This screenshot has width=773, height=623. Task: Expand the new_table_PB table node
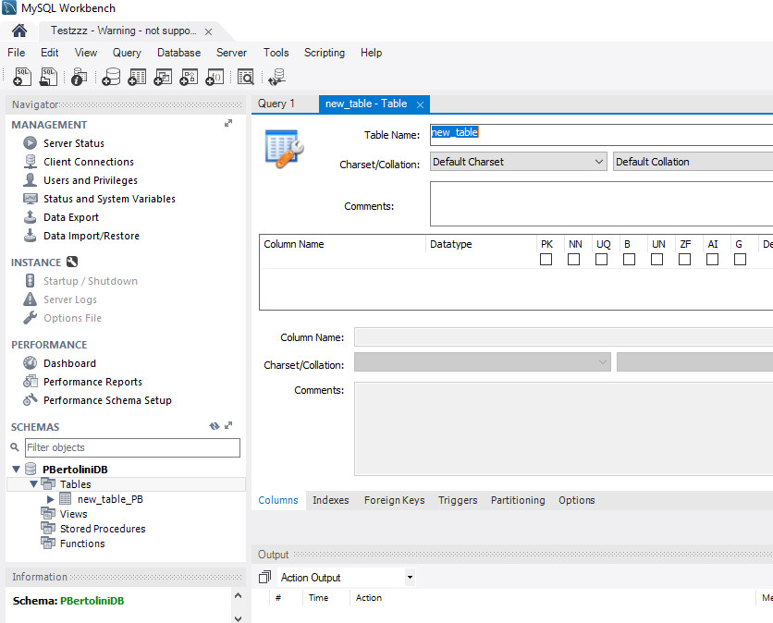[50, 499]
